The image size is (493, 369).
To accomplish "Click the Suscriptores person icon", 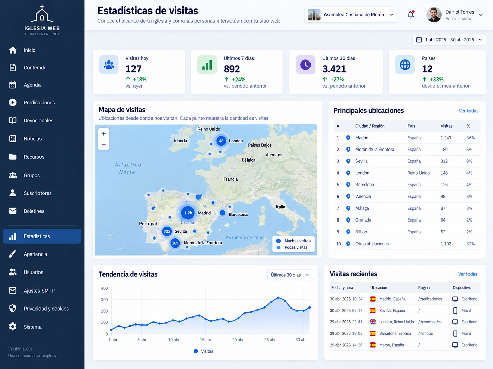I will pos(13,193).
